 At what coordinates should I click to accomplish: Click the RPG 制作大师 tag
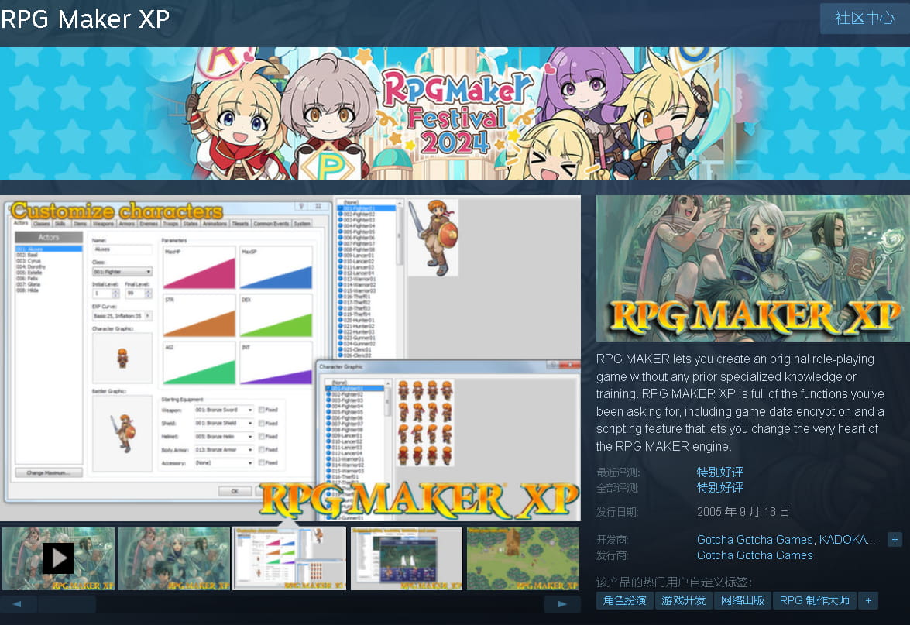(814, 601)
